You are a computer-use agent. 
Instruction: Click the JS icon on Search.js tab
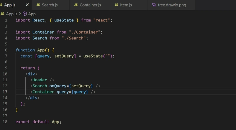[38, 5]
